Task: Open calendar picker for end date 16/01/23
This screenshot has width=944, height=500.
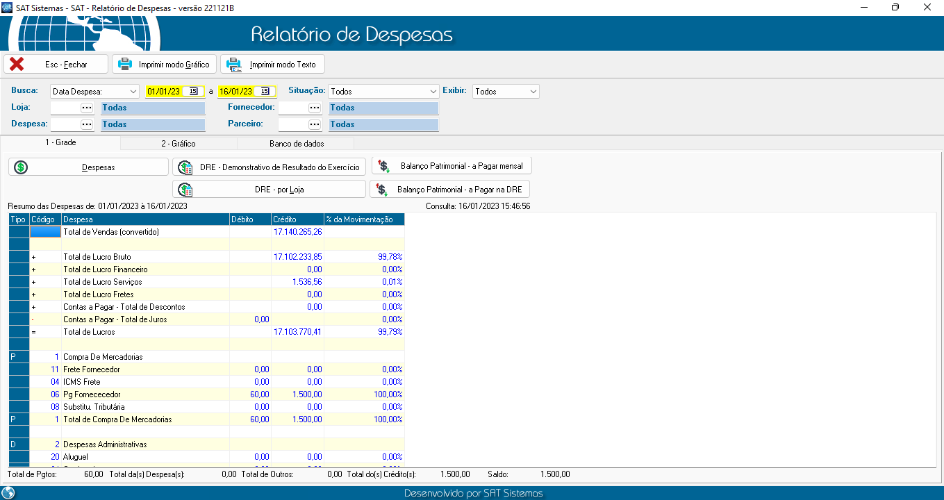Action: [x=265, y=91]
